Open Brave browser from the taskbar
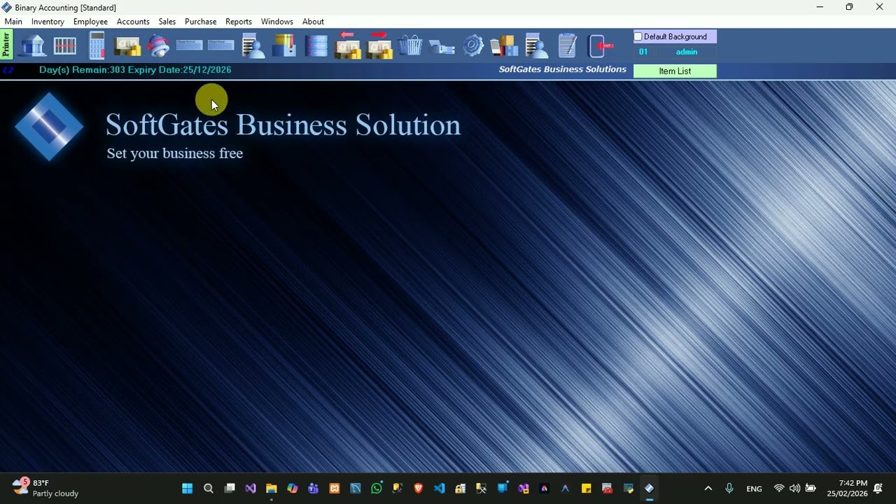Screen dimensions: 896x504 click(419, 489)
